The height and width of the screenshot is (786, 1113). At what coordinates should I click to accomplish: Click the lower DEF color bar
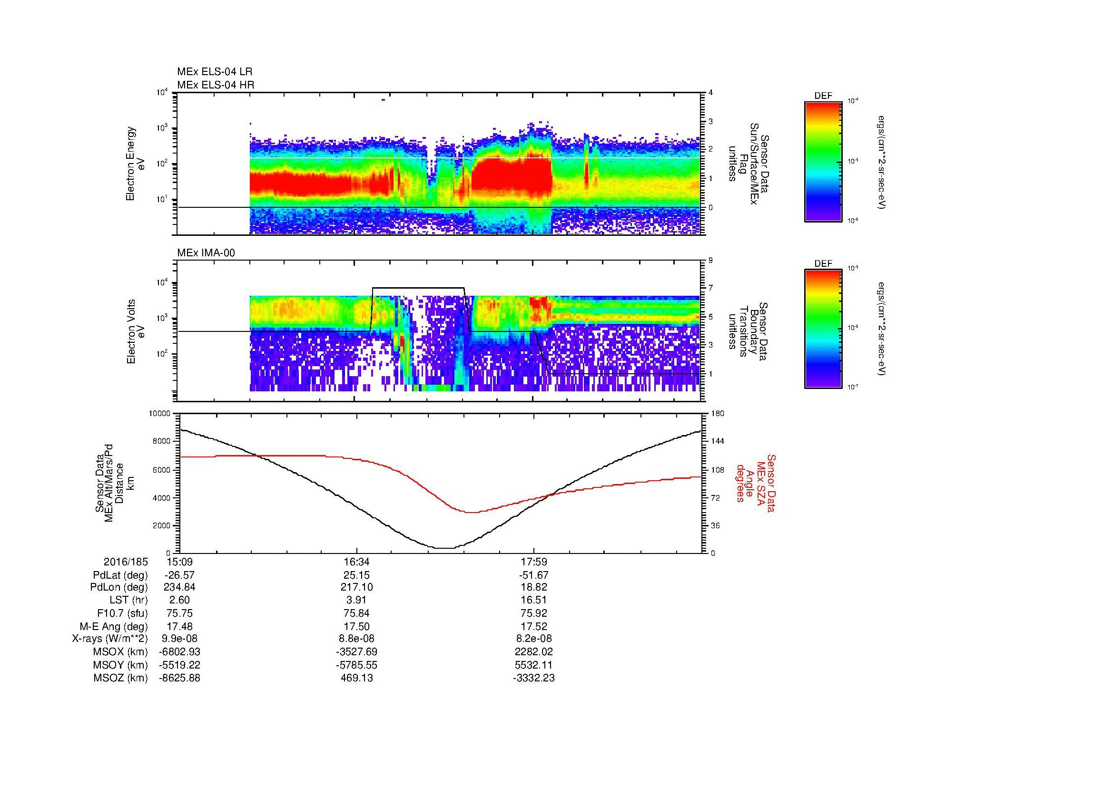823,330
